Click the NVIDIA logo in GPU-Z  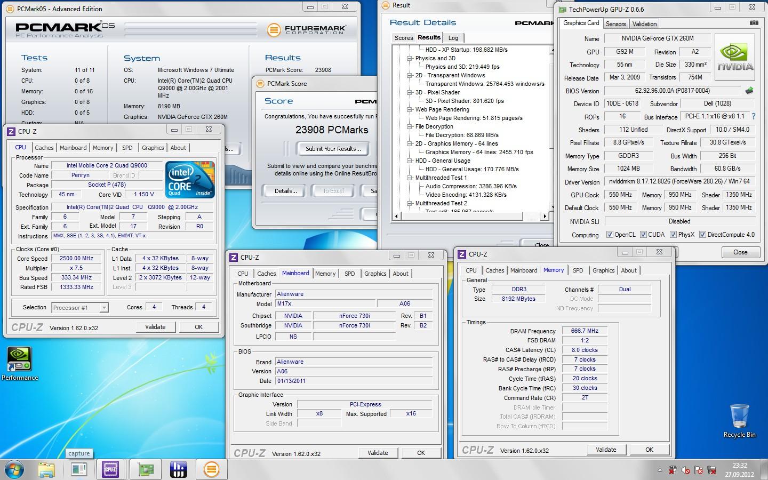(x=735, y=58)
